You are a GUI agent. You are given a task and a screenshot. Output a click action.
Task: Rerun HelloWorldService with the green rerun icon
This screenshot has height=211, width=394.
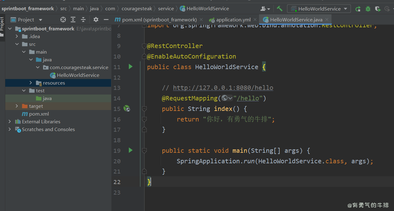(x=358, y=9)
